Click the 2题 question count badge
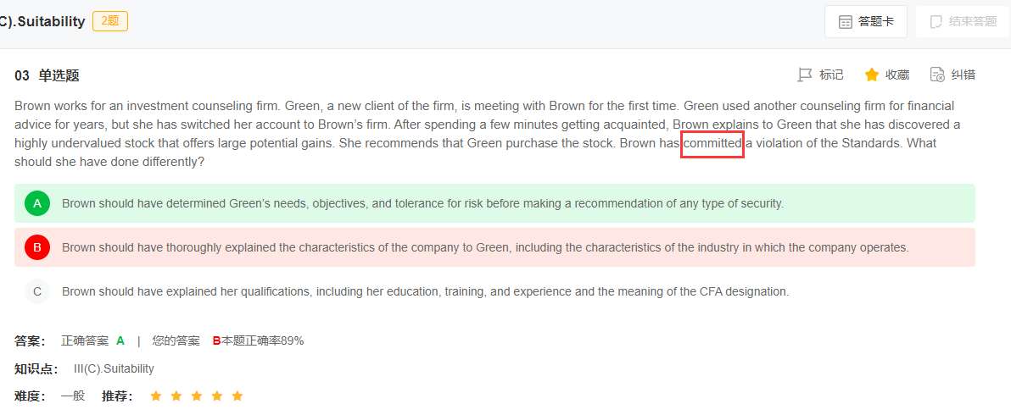The height and width of the screenshot is (415, 1011). (110, 21)
